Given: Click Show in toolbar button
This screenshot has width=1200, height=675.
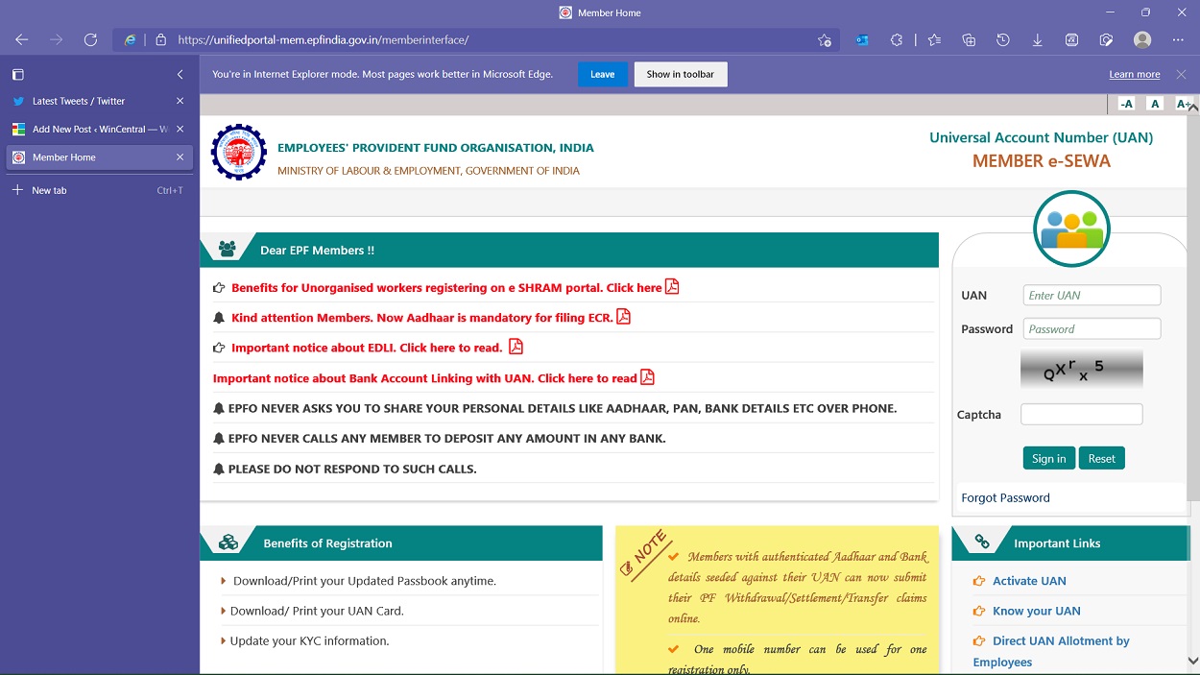Looking at the screenshot, I should (681, 74).
